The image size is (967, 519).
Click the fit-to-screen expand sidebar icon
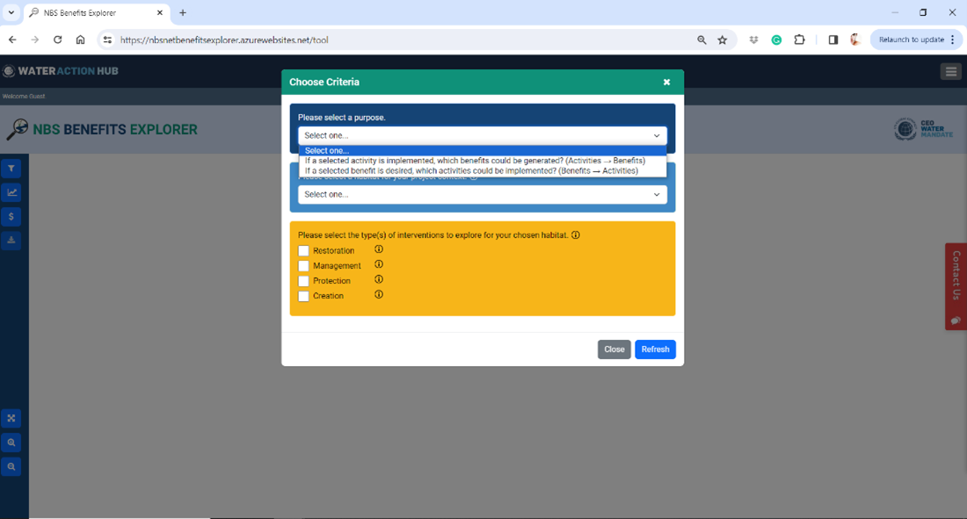(11, 419)
